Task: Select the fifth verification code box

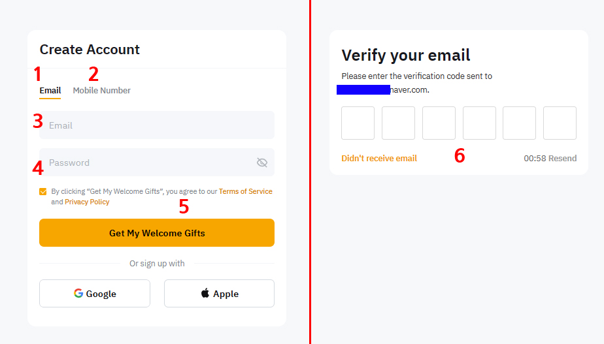Action: pos(519,123)
